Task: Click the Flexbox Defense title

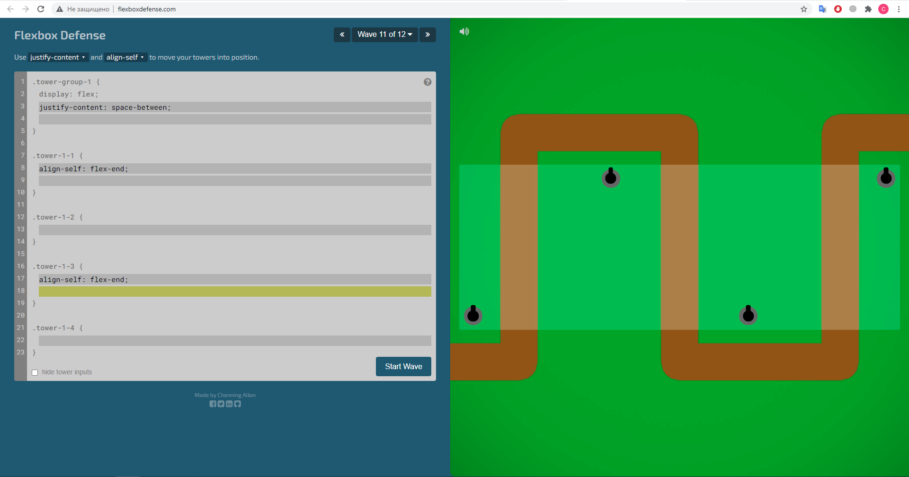Action: [x=60, y=35]
